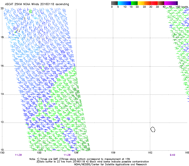Click the first purple 11:28 time label
This screenshot has height=166, width=189.
pos(18,155)
